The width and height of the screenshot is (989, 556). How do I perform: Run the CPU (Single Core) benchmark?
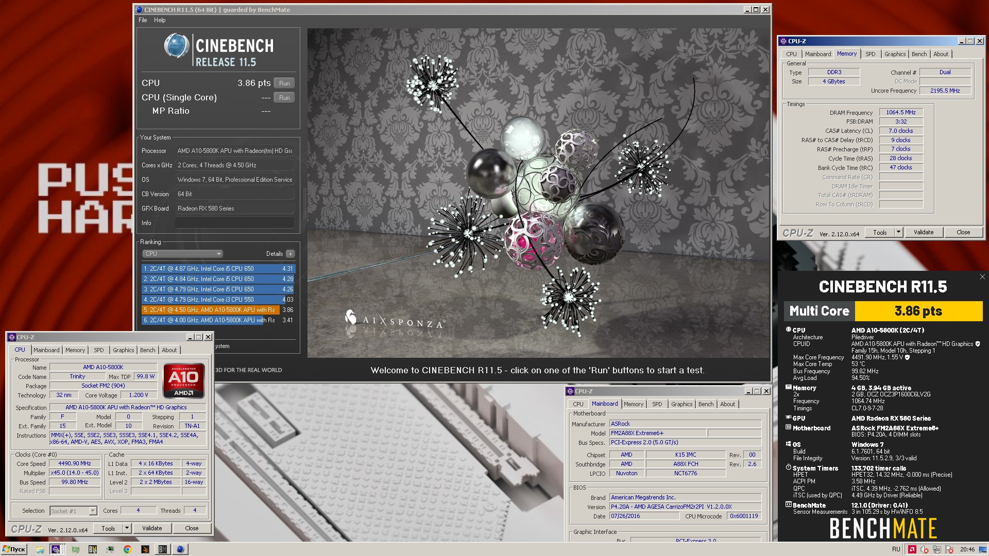pyautogui.click(x=284, y=98)
